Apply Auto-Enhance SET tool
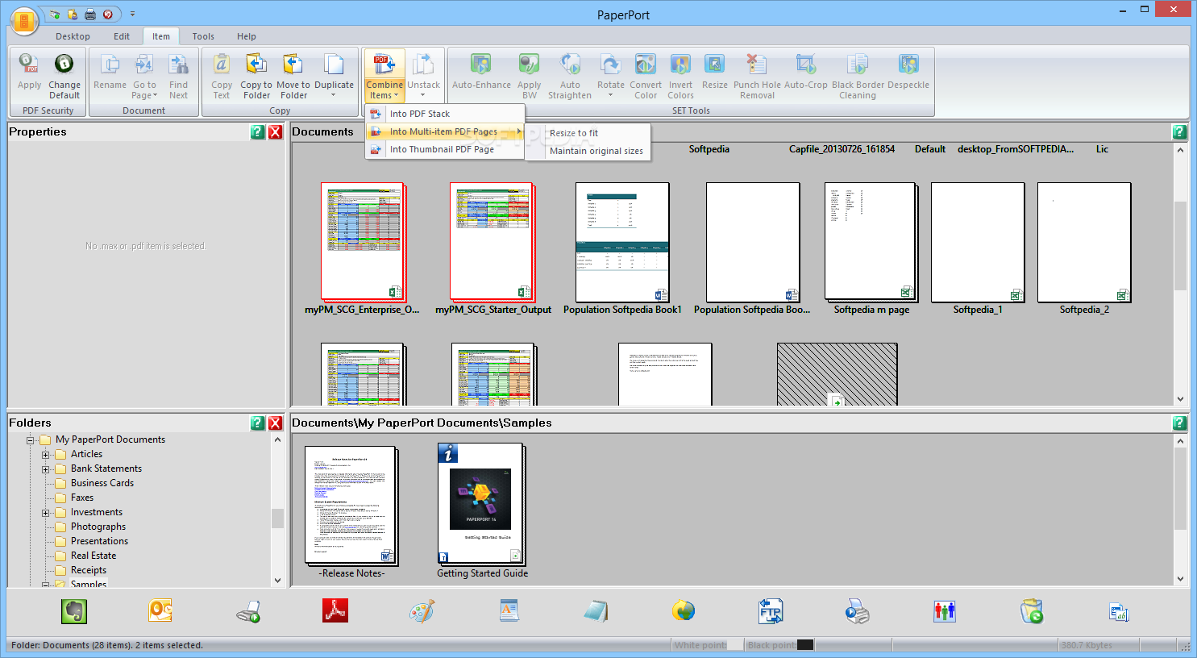1197x658 pixels. tap(481, 71)
